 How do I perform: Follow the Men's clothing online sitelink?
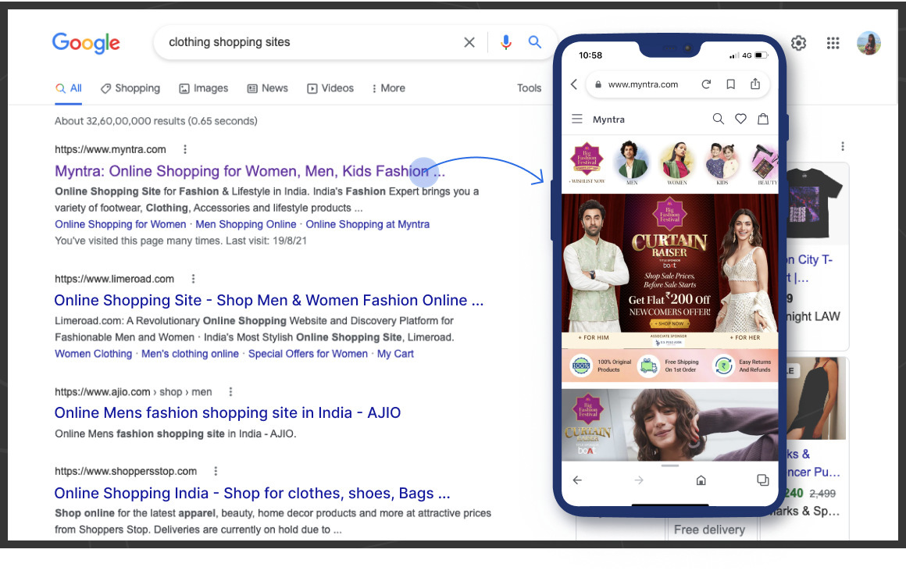(190, 354)
